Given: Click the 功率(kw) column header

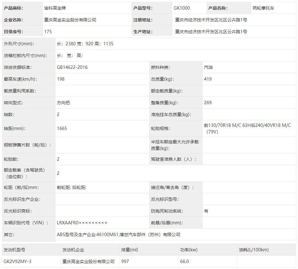Looking at the screenshot, I should click(189, 250).
